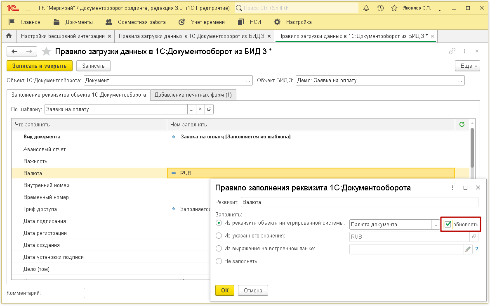
Task: Open selection for "Объект БИД 3" field
Action: tap(460, 81)
